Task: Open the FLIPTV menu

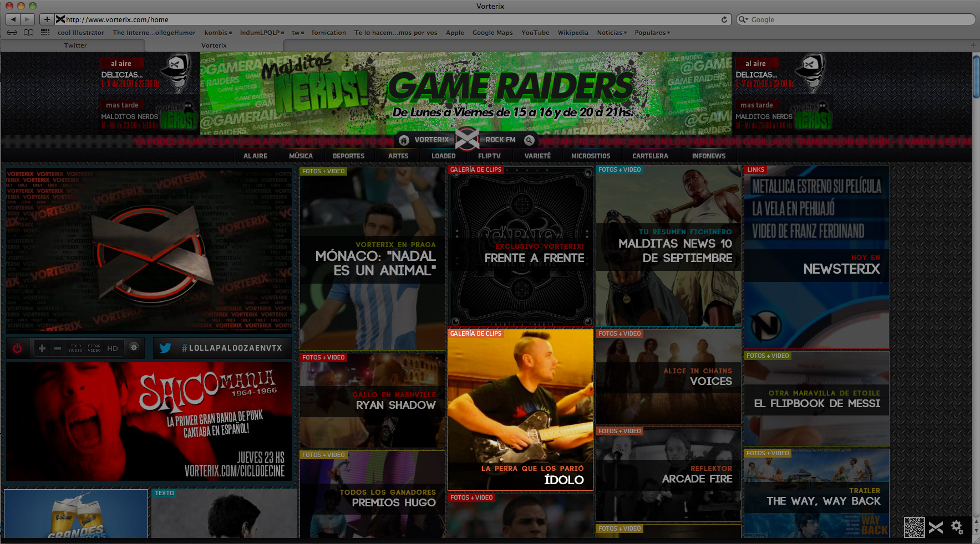Action: coord(489,156)
